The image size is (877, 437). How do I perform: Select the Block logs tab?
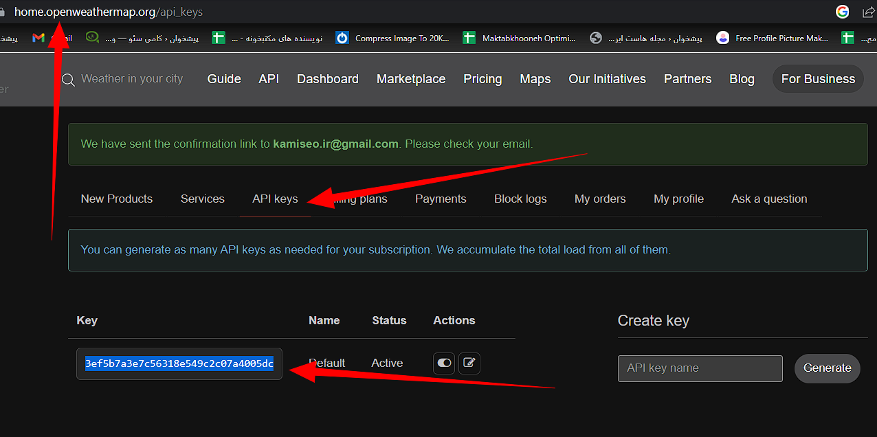pyautogui.click(x=520, y=199)
